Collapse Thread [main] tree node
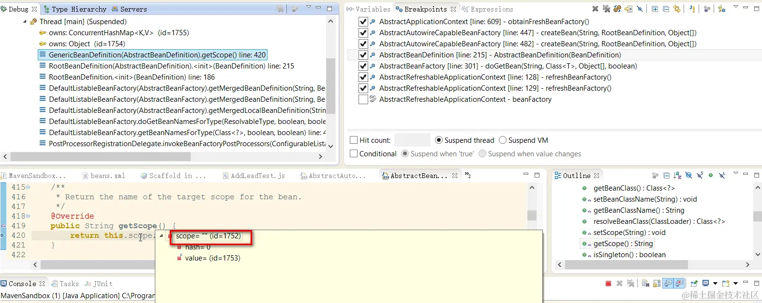 point(25,22)
